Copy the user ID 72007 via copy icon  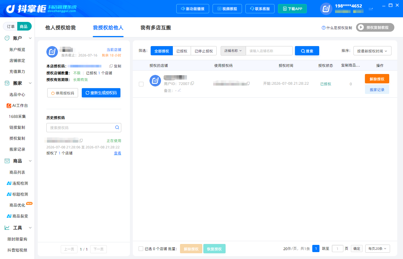pos(192,83)
